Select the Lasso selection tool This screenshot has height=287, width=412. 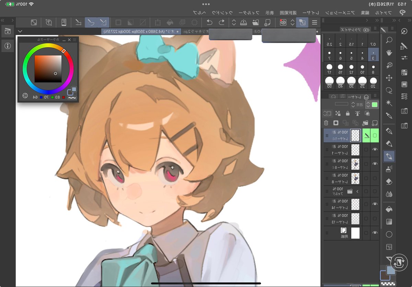pyautogui.click(x=389, y=91)
